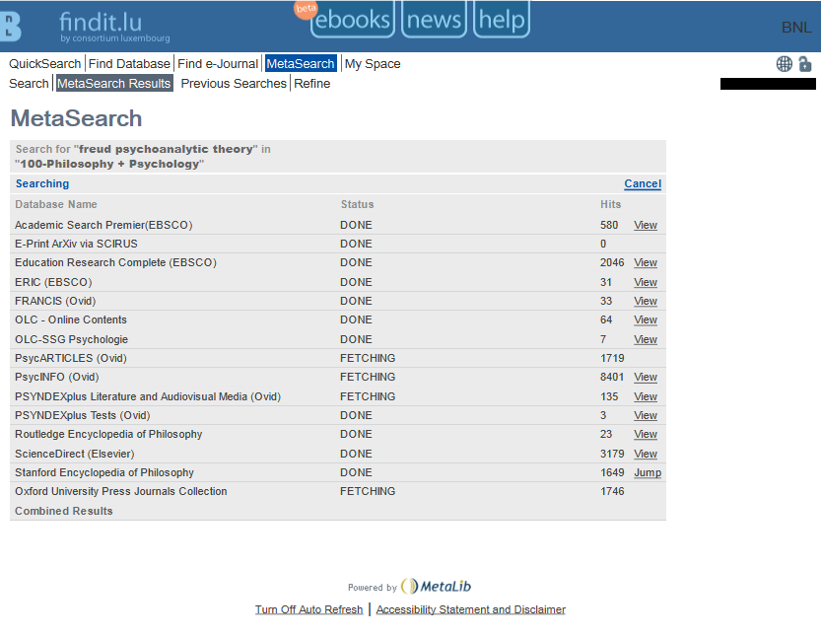Switch to the Search submenu
The height and width of the screenshot is (637, 821).
coord(29,83)
